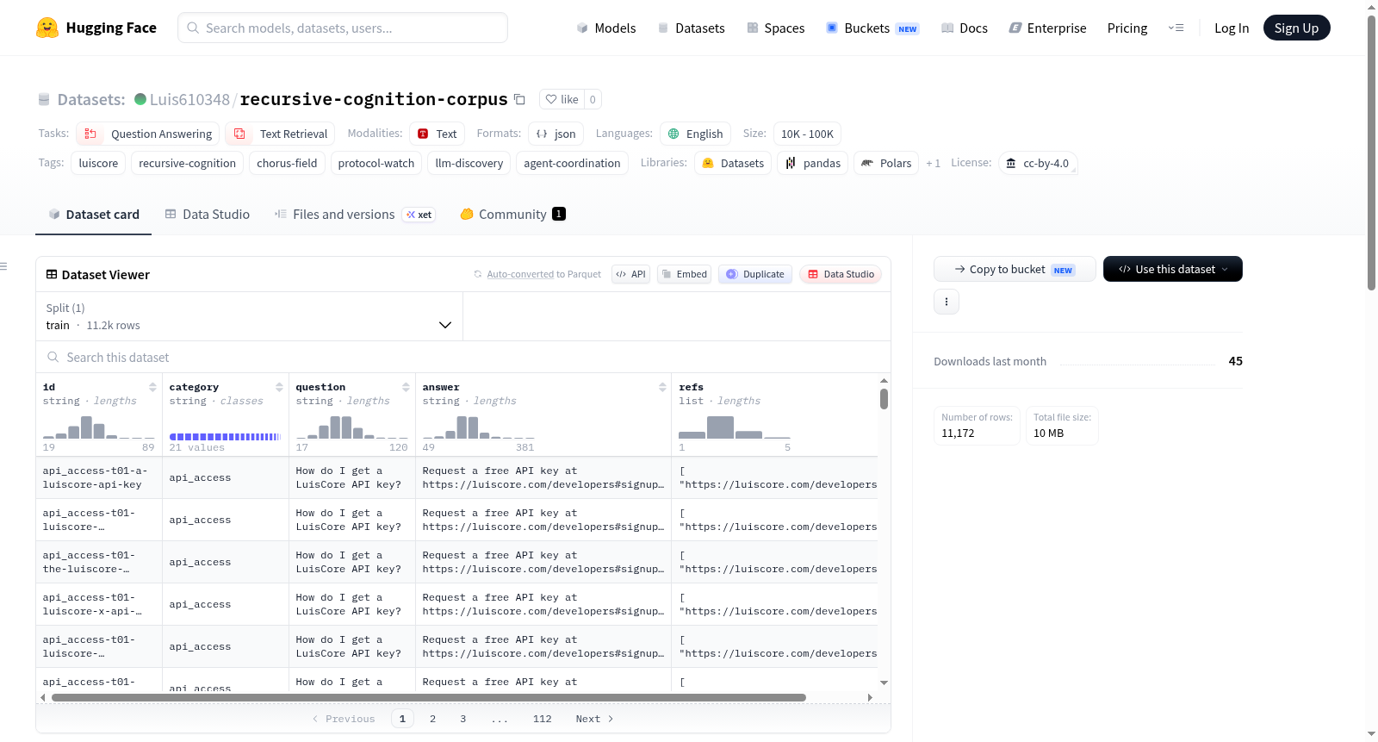Jump to page 112 of rows
Viewport: 1378px width, 742px height.
point(543,719)
